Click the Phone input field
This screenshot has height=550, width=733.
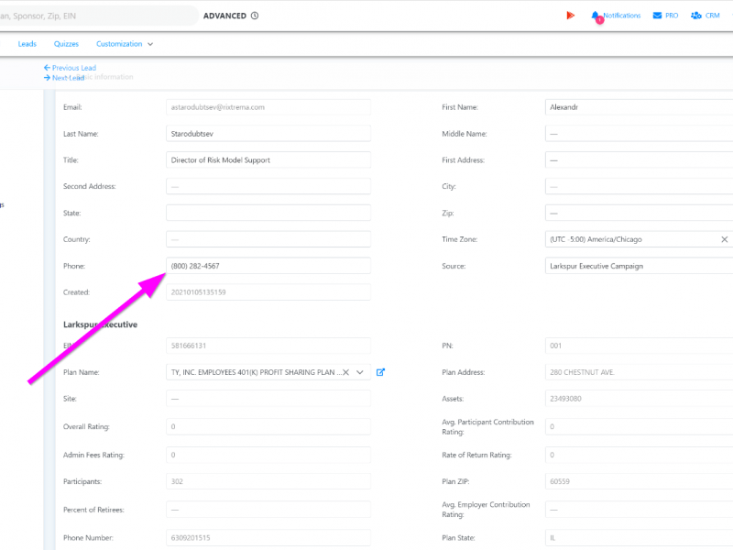point(268,266)
